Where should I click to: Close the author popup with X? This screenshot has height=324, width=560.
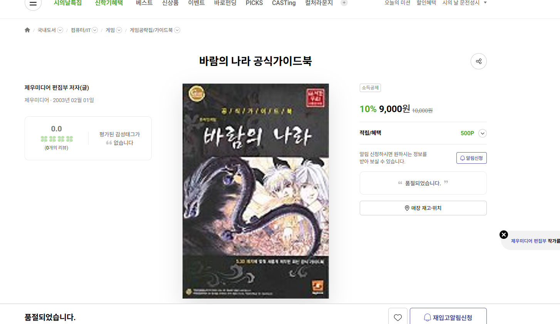pos(504,235)
